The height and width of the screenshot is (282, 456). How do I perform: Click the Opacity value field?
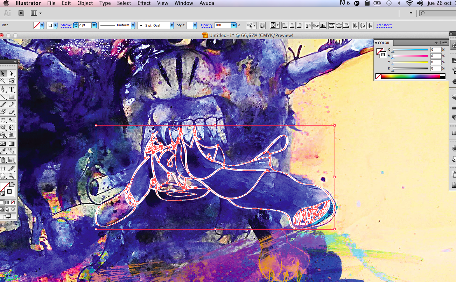tap(222, 25)
